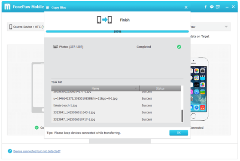Click the Photos category picture icon
Screen dimensions: 240x161
point(55,47)
